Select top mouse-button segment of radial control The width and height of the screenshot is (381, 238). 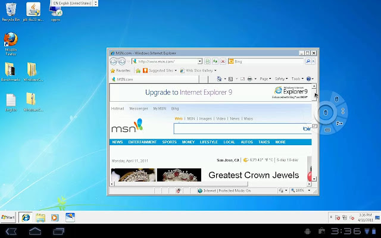[x=336, y=99]
